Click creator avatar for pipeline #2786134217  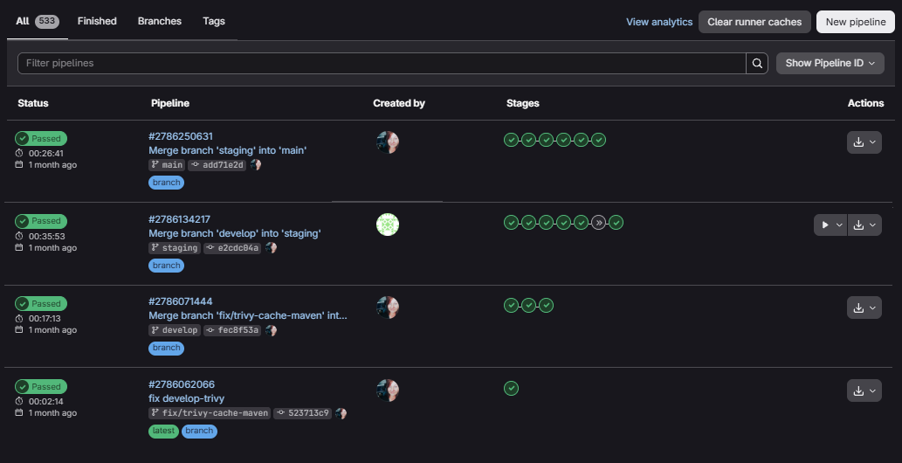coord(388,225)
